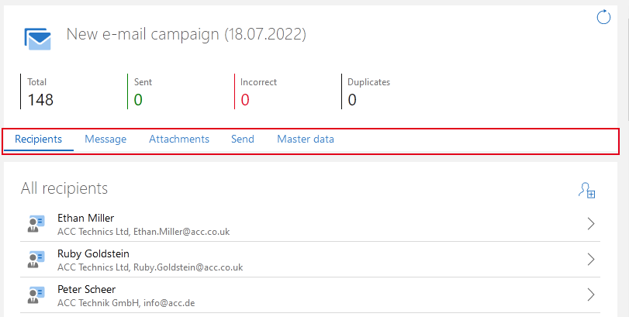The image size is (629, 317).
Task: Switch to the Message tab
Action: click(105, 140)
